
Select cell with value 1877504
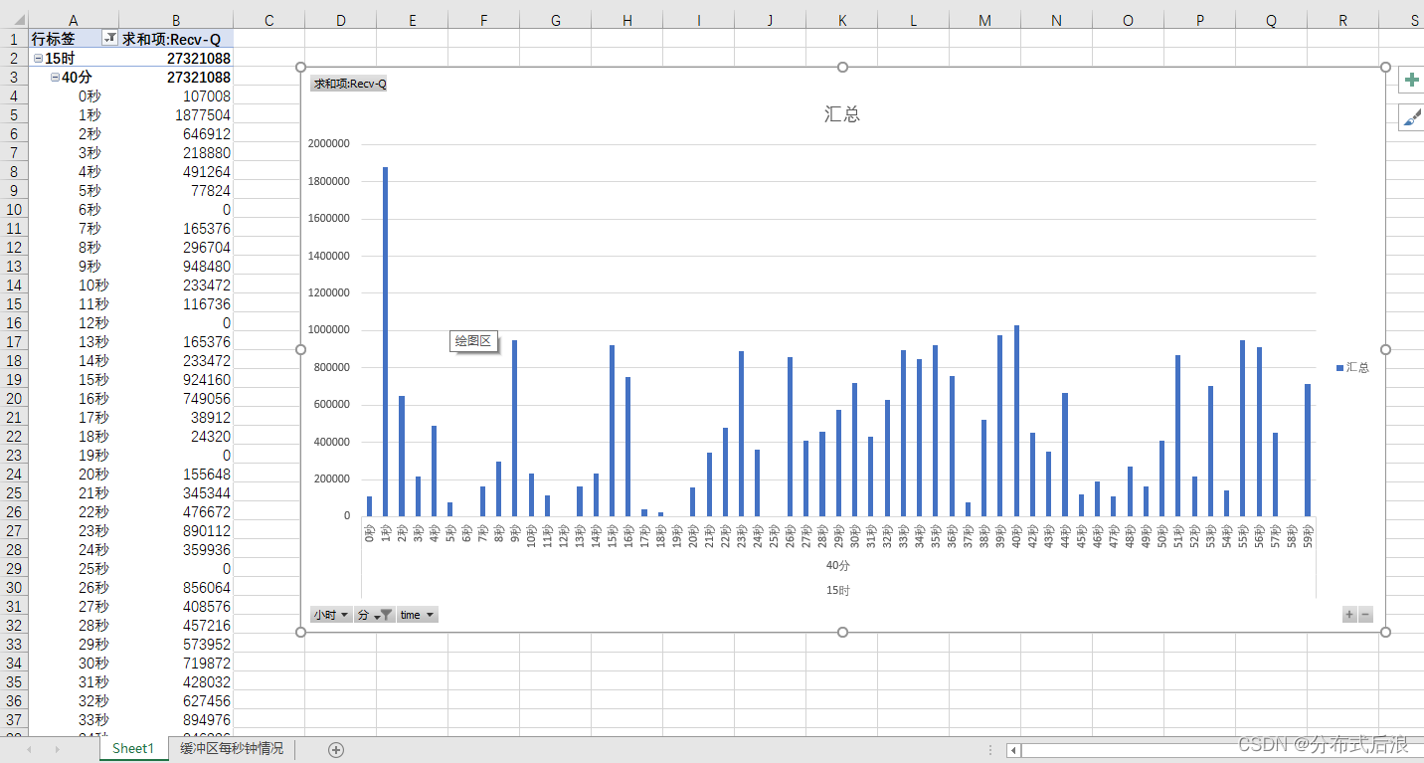coord(176,114)
